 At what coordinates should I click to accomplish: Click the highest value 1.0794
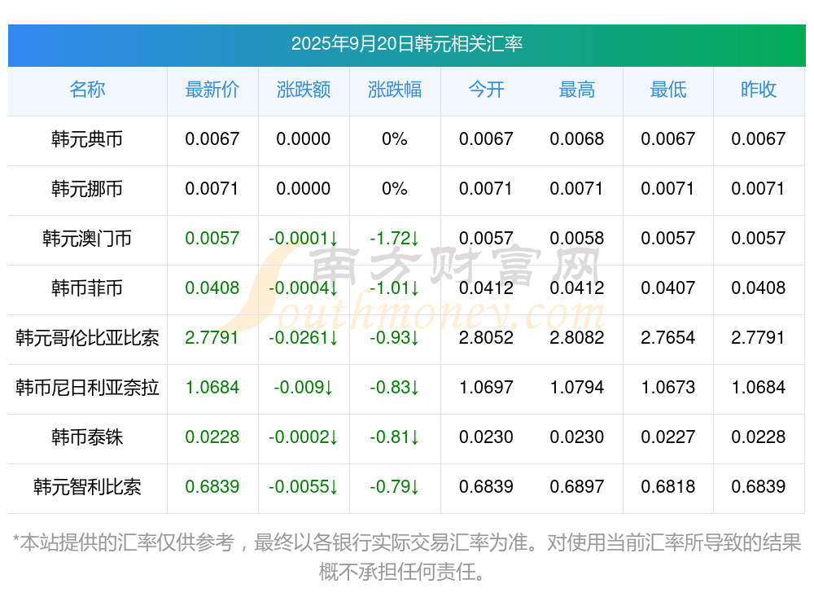pos(577,388)
